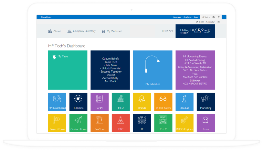Click the Marketing megaphone tile
Image resolution: width=263 pixels, height=151 pixels.
coord(205,102)
